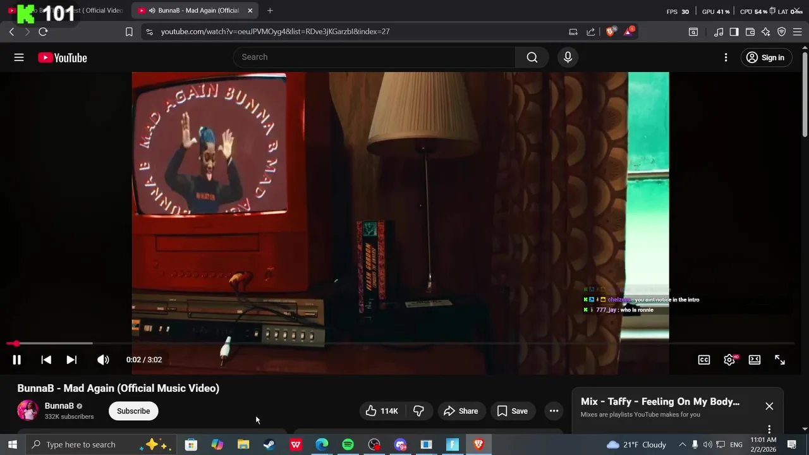Viewport: 809px width, 455px height.
Task: Skip to the next video in playlist
Action: pyautogui.click(x=71, y=360)
